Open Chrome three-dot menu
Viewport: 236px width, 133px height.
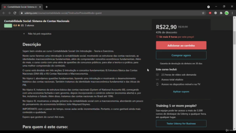[x=232, y=13]
